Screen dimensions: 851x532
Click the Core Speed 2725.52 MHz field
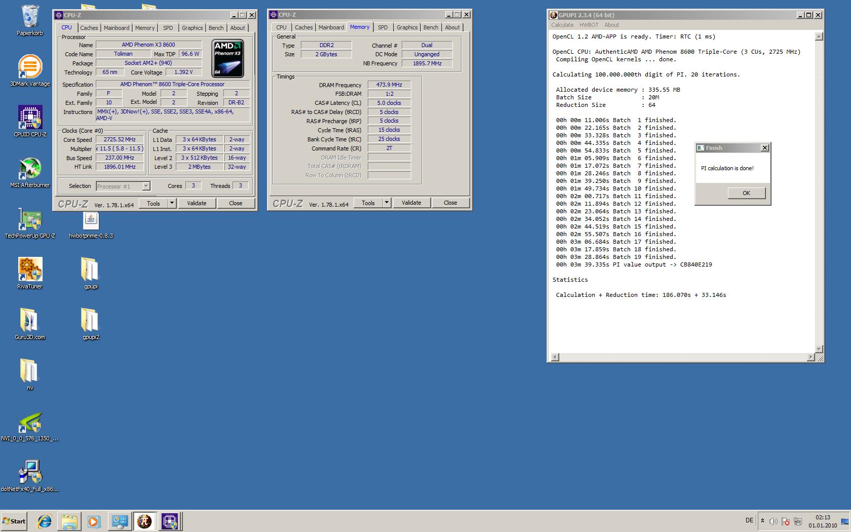pos(120,139)
